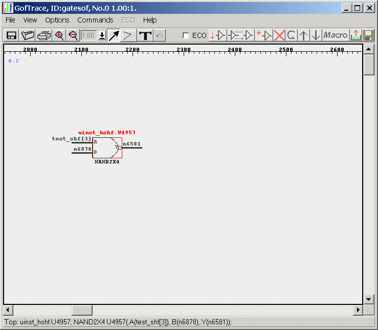Click the Macro button

tap(336, 35)
